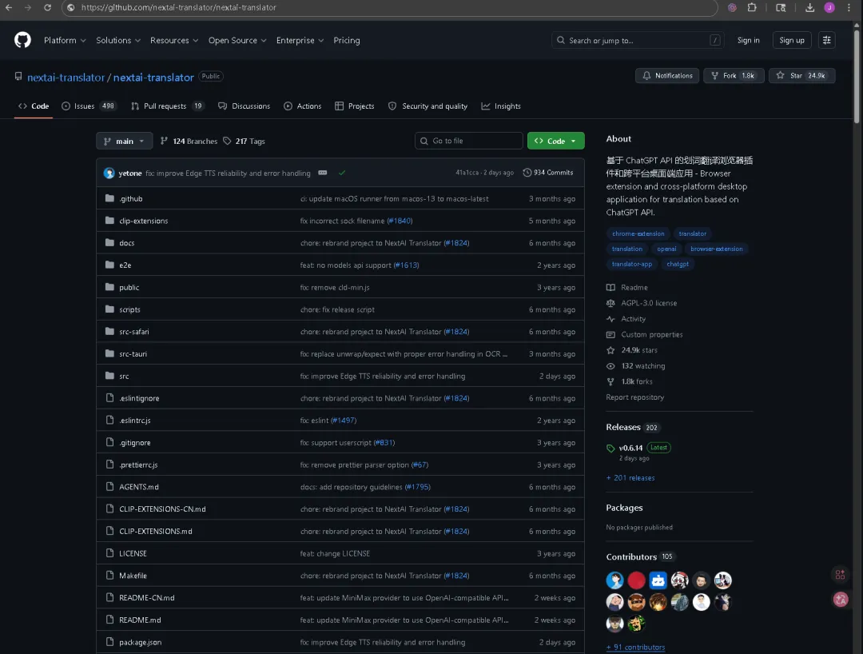Click the yetone author avatar in the commit row

coord(109,173)
